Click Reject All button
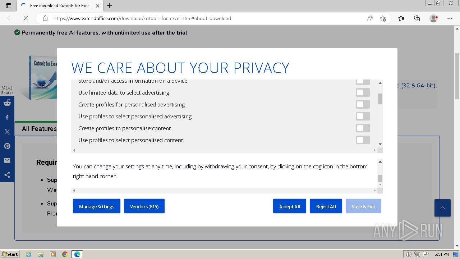Screen dimensions: 460x259 click(326, 206)
